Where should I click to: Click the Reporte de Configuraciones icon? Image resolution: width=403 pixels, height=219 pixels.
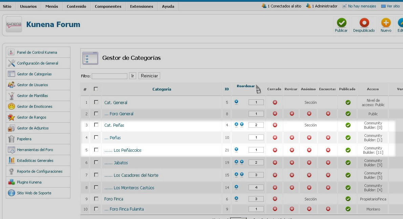pos(11,171)
